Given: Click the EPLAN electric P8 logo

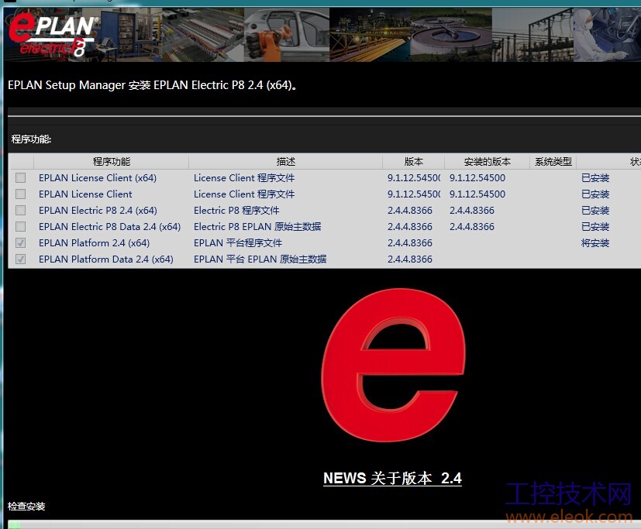Looking at the screenshot, I should (53, 35).
